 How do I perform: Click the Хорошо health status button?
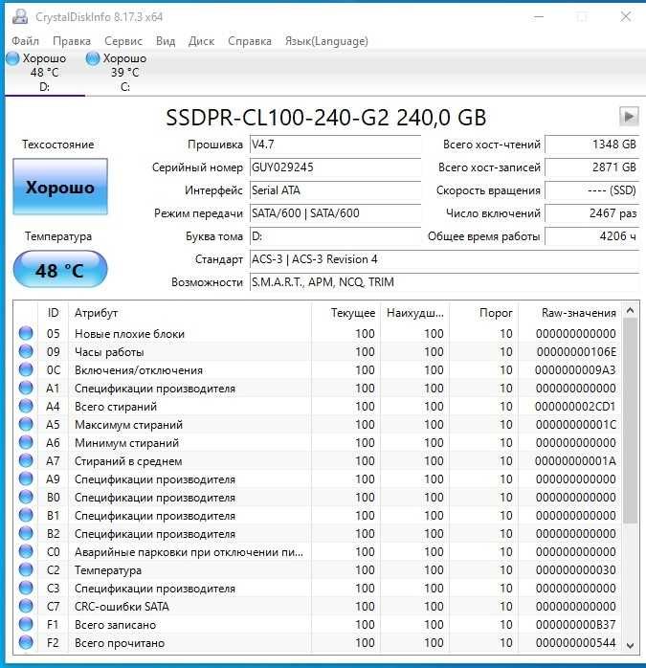(x=60, y=187)
